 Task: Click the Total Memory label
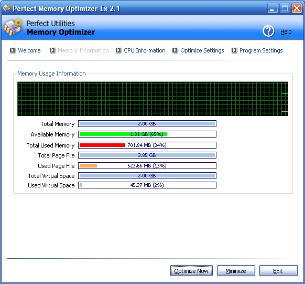pos(58,124)
